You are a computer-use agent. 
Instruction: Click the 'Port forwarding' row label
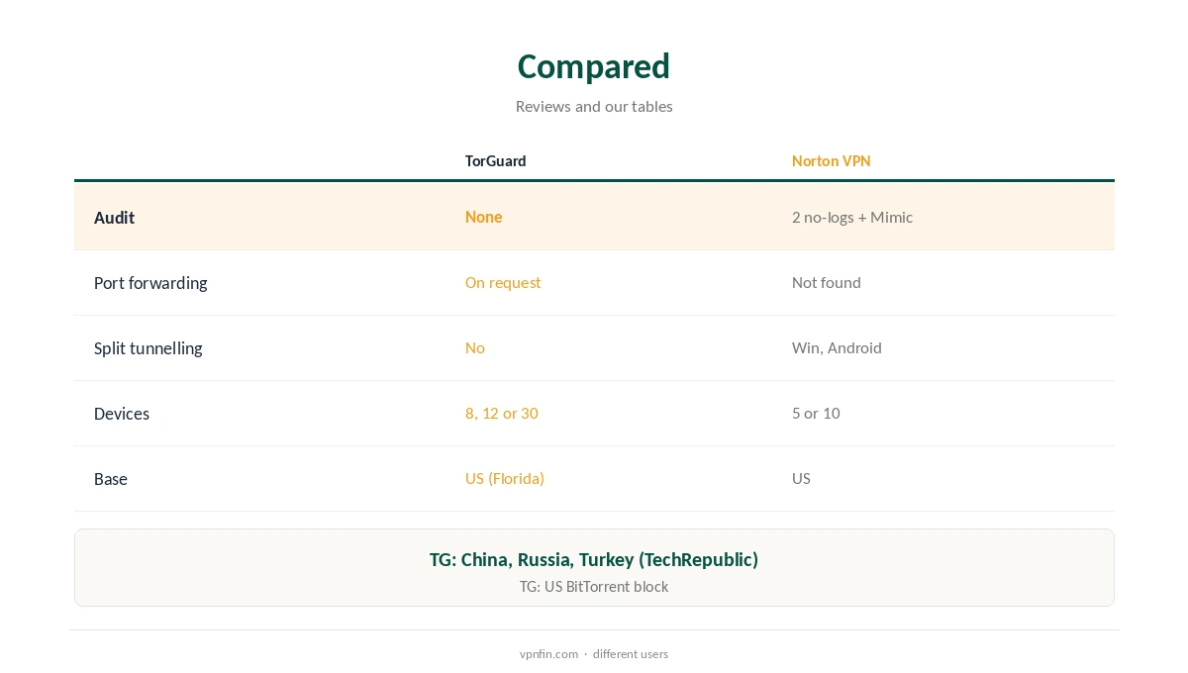click(x=150, y=283)
